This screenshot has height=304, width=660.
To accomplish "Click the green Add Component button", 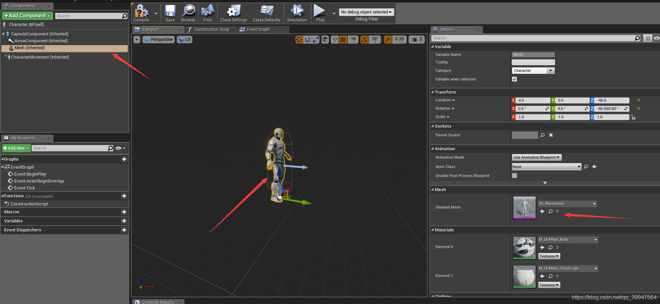I will pos(27,16).
